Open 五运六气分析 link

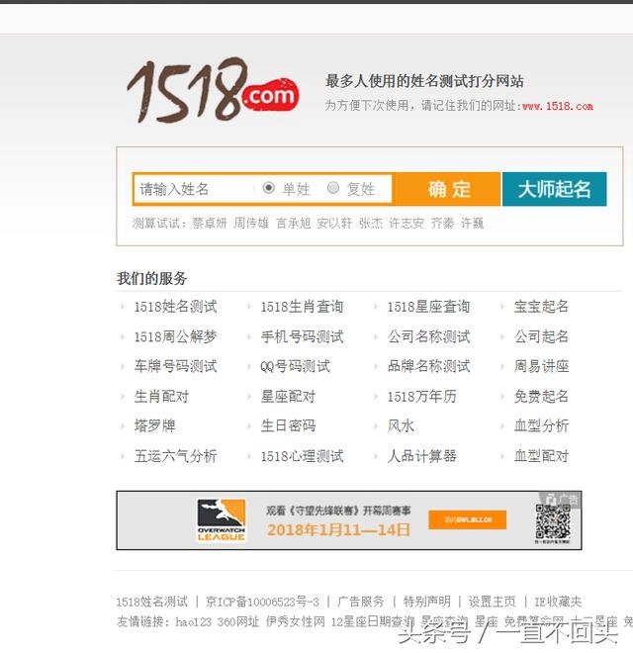tap(175, 456)
